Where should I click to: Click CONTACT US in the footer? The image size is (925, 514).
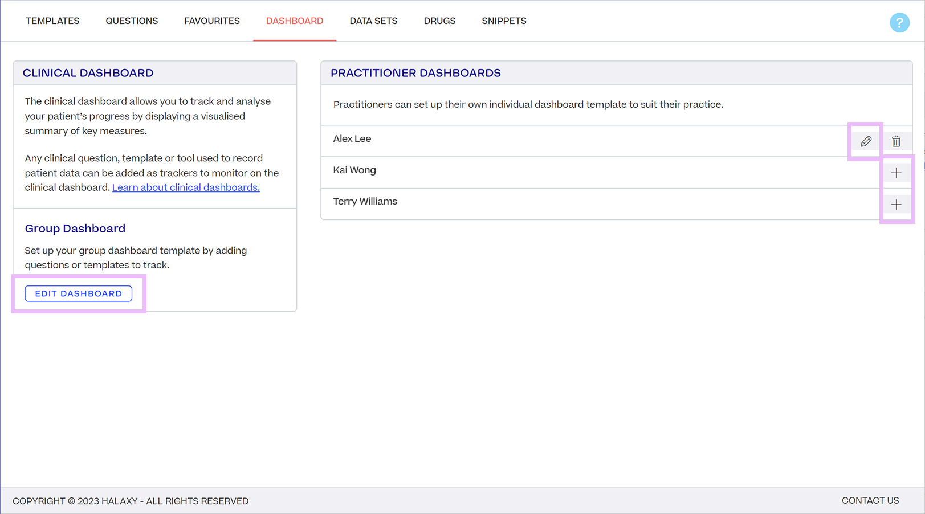click(x=870, y=500)
